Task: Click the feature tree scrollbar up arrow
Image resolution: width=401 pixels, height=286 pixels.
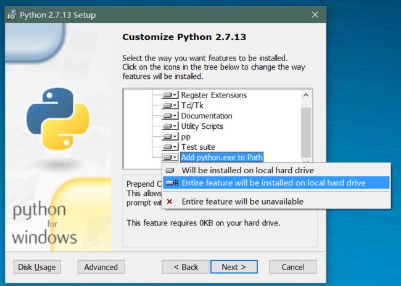Action: 306,96
